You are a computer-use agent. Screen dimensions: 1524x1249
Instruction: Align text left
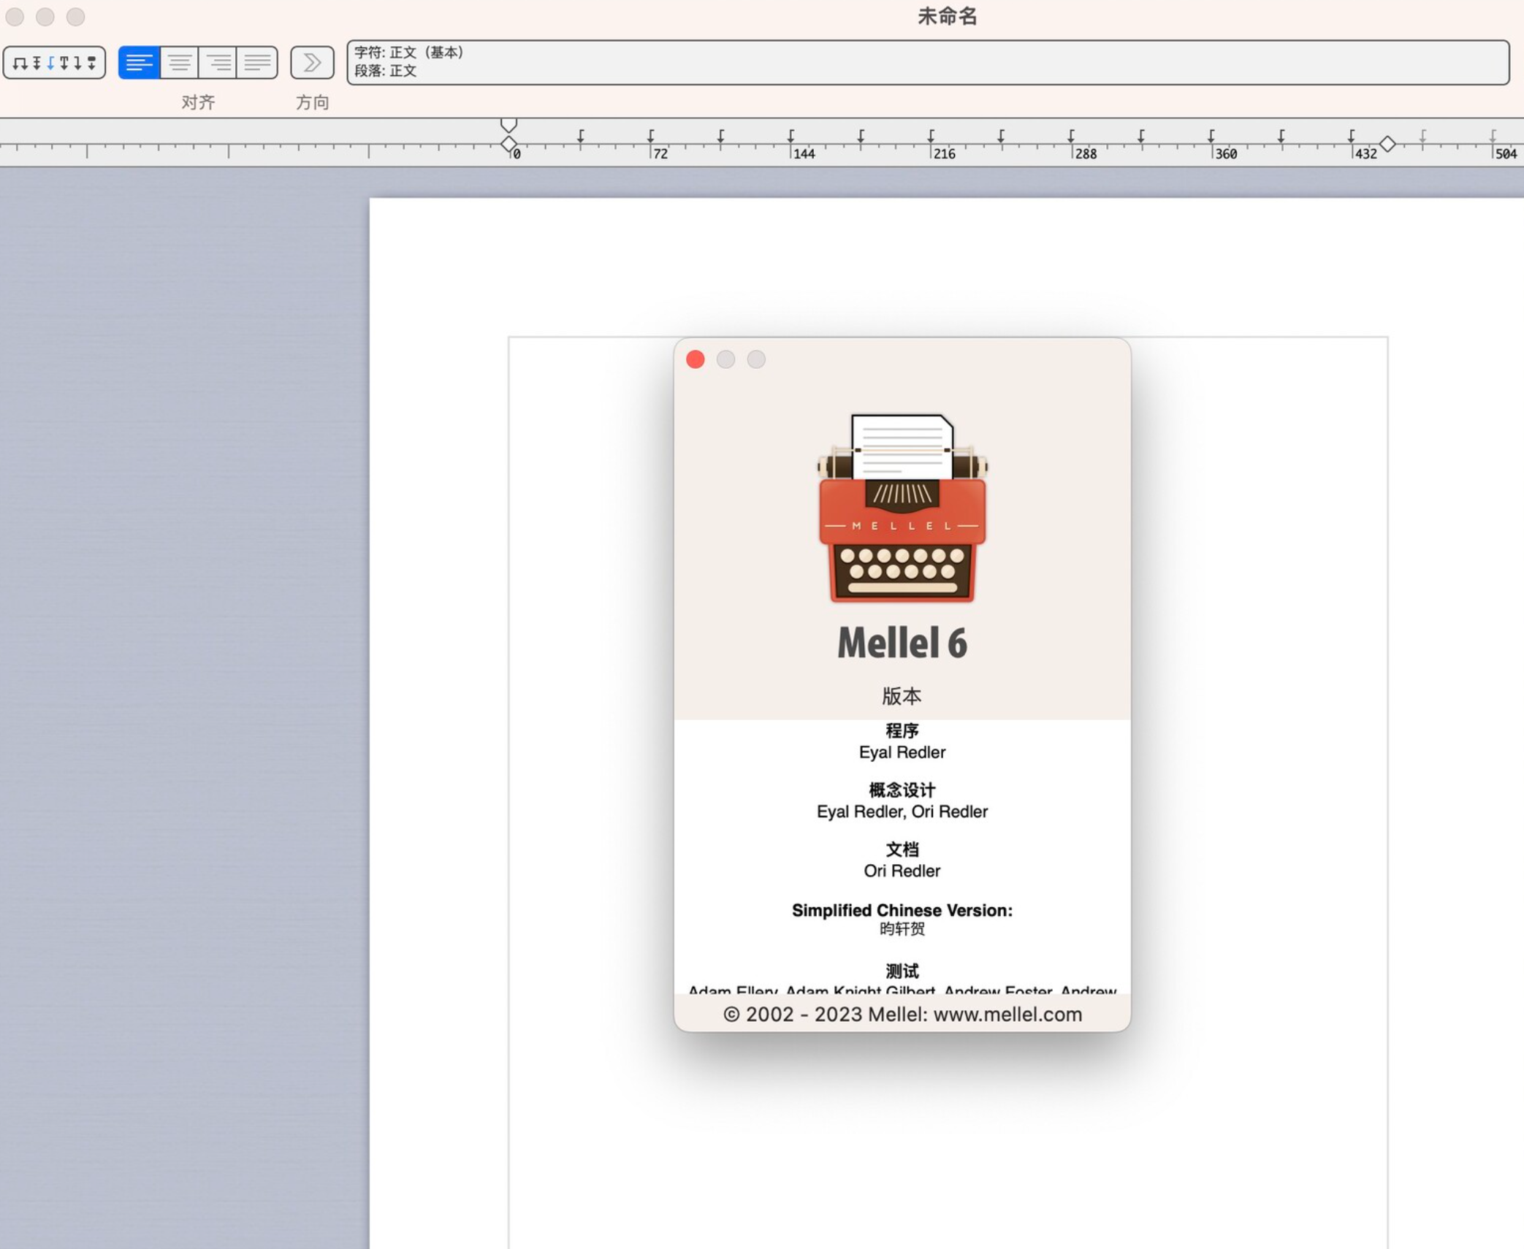tap(140, 62)
